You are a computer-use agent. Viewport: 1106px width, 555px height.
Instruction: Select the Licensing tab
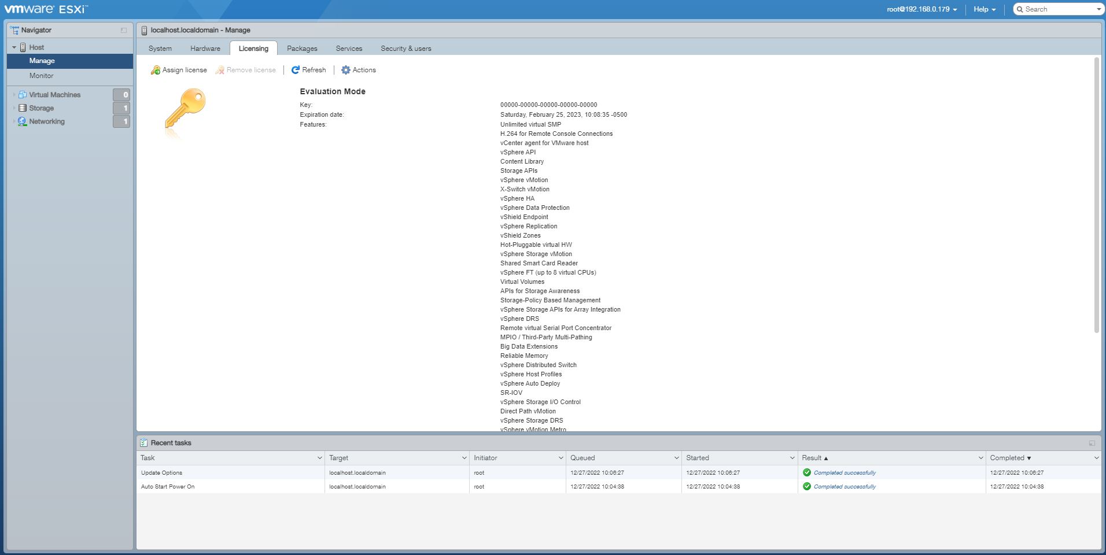pos(253,49)
